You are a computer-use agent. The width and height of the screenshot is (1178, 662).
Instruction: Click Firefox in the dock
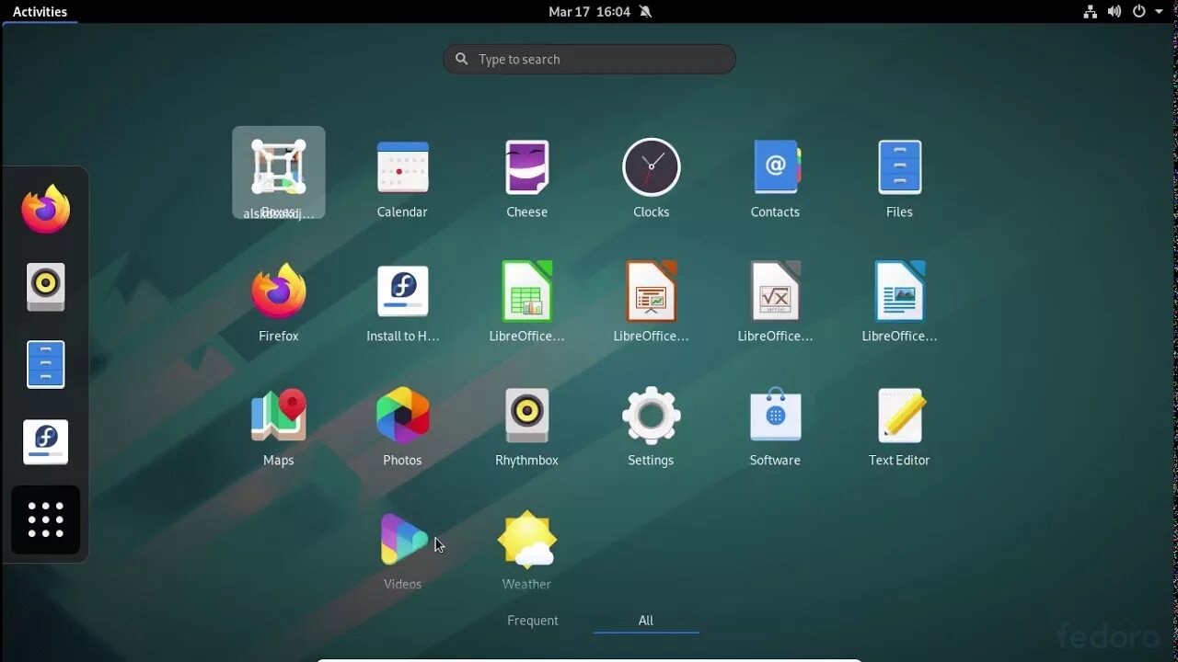[45, 209]
